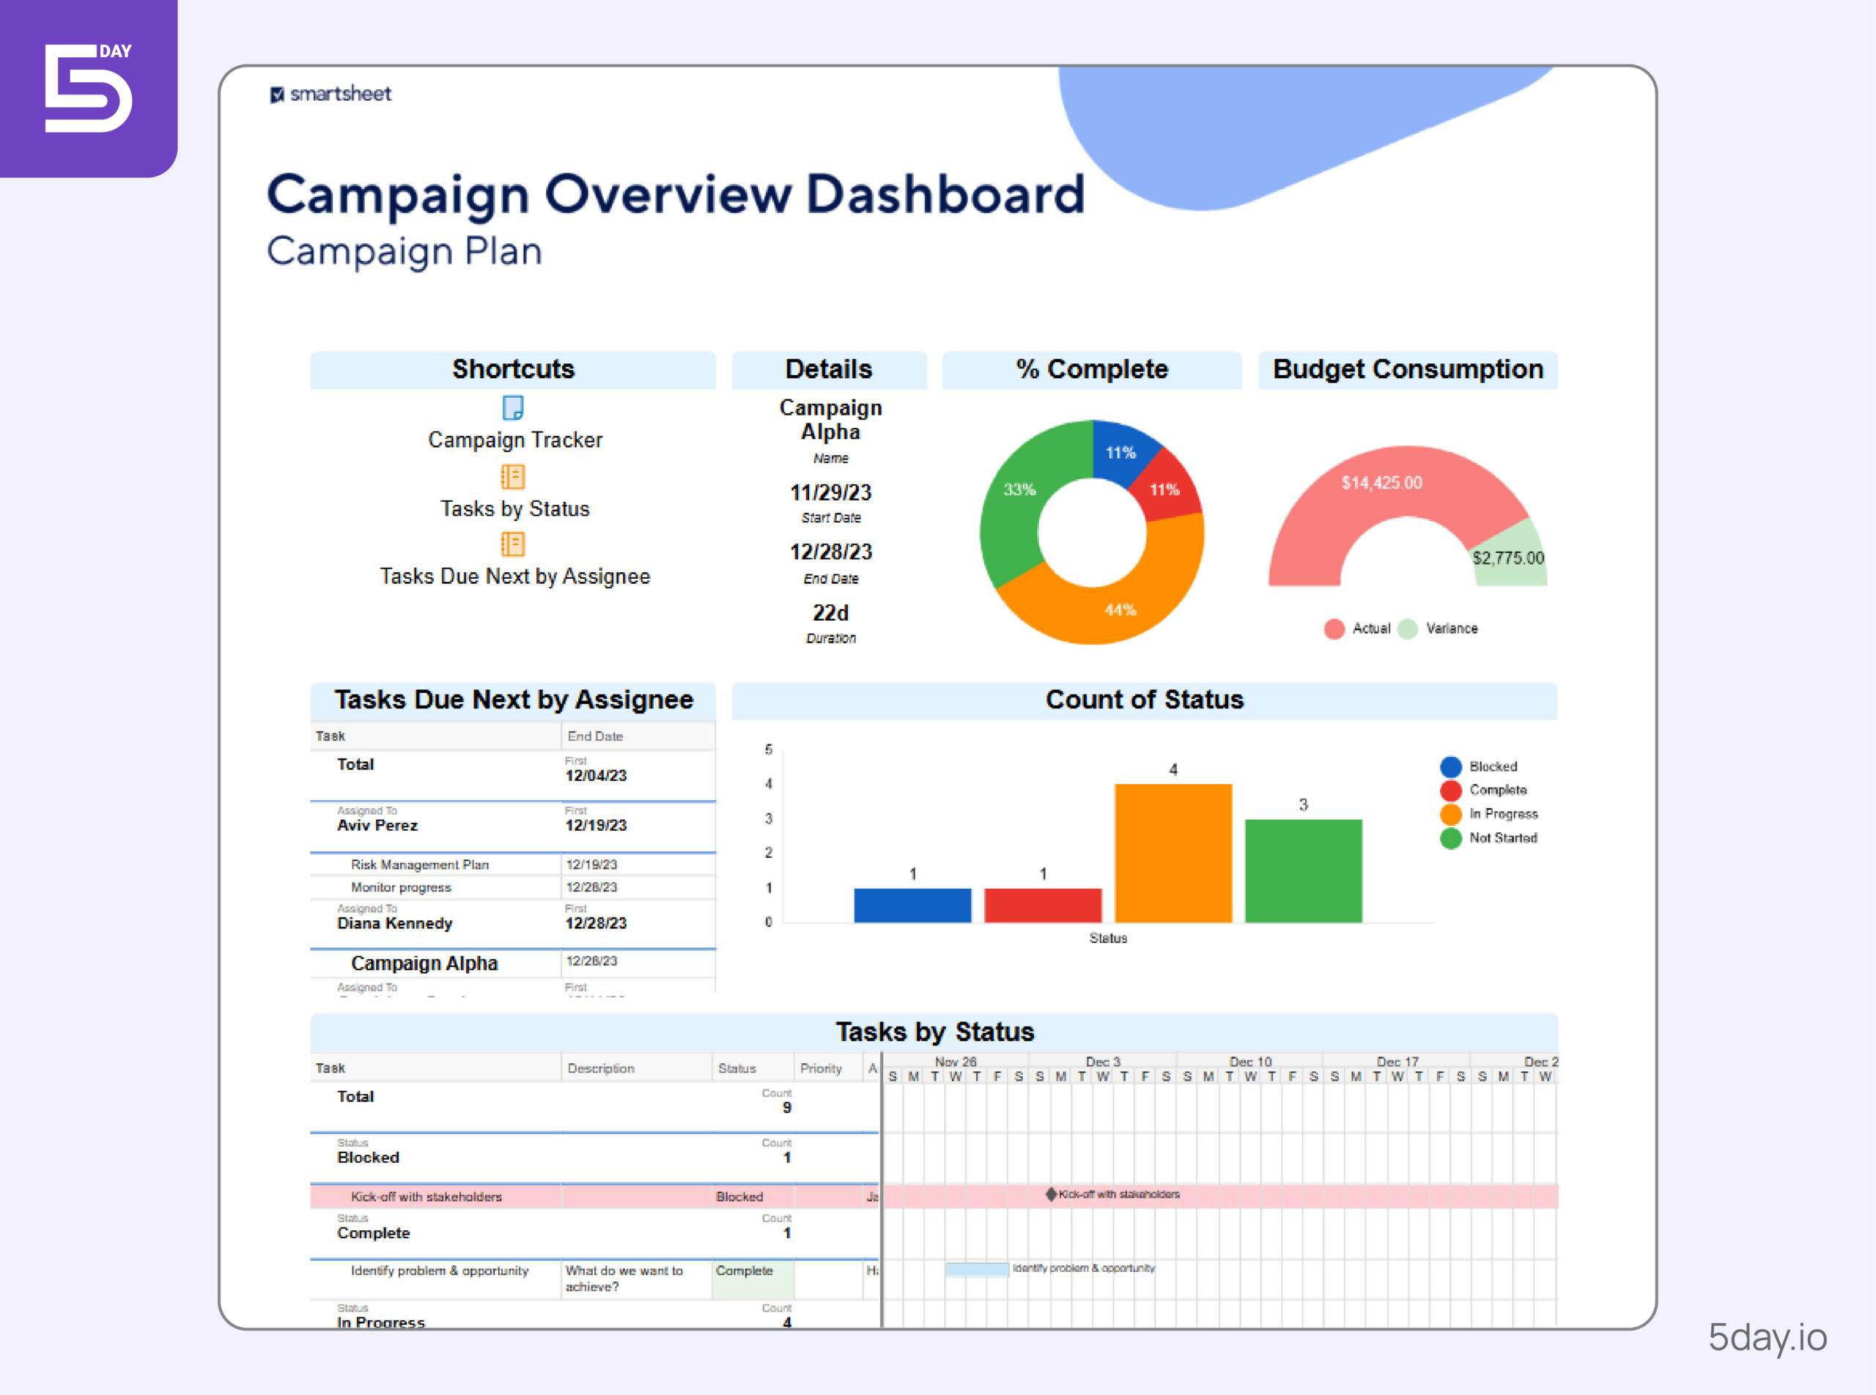The width and height of the screenshot is (1876, 1395).
Task: Click the Campaign Alpha name in Details
Action: [x=830, y=420]
